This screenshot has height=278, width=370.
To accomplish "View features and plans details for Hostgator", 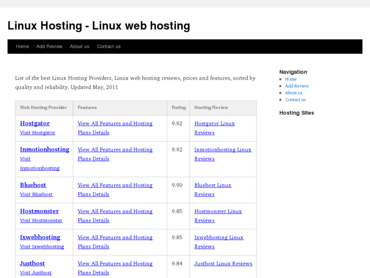I will tap(115, 128).
